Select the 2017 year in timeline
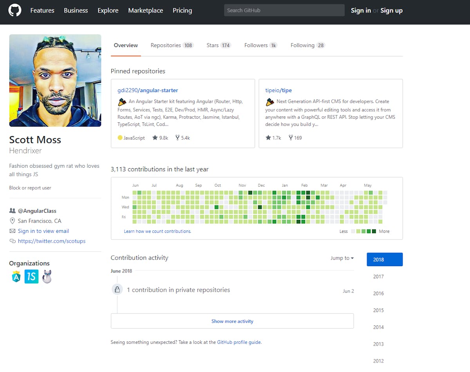 [378, 276]
